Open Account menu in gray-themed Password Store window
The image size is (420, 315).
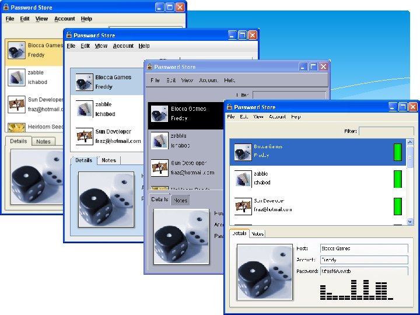coord(208,80)
